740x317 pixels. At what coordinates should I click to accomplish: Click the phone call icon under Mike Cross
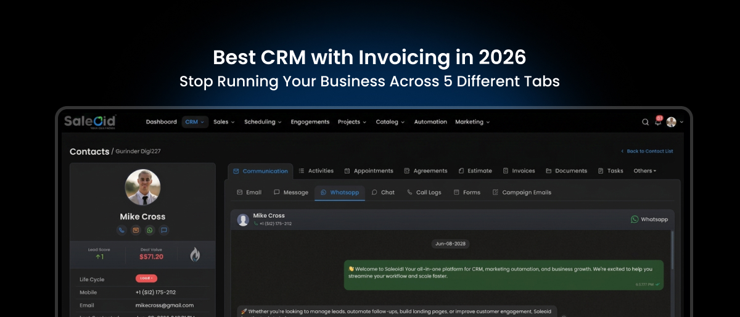[x=121, y=230]
